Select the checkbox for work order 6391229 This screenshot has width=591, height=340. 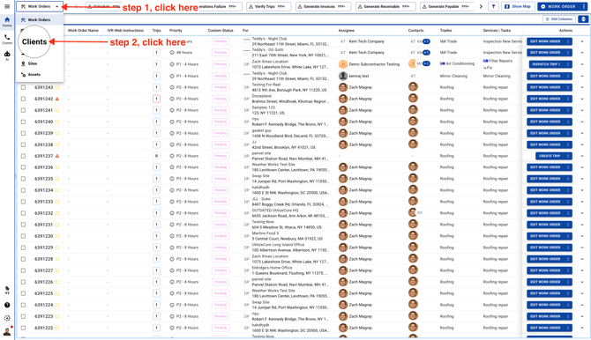coord(23,248)
